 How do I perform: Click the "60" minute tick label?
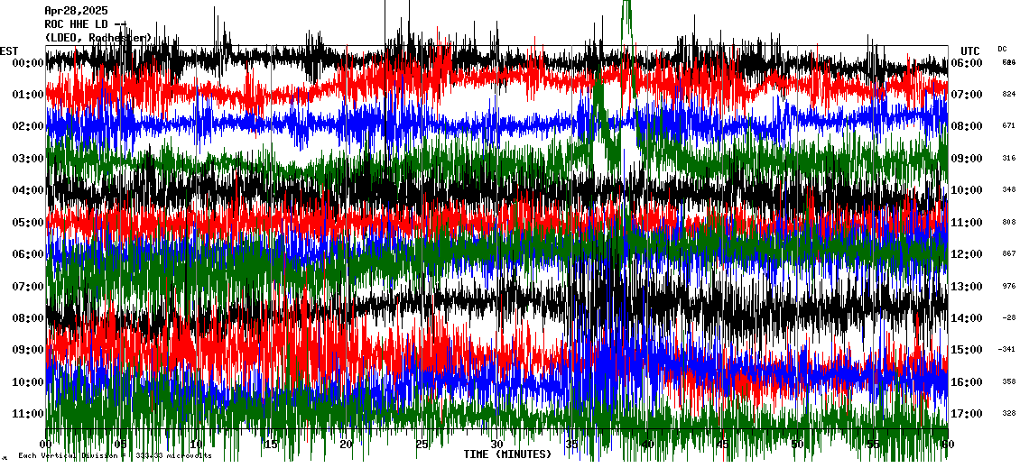[948, 445]
